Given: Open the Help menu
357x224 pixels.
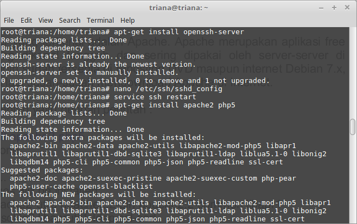Looking at the screenshot, I should [x=127, y=21].
